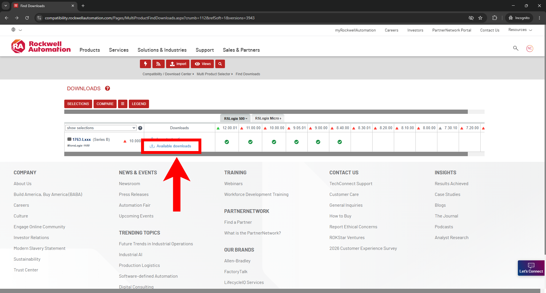Open the Views eye button
The height and width of the screenshot is (293, 546).
(202, 64)
